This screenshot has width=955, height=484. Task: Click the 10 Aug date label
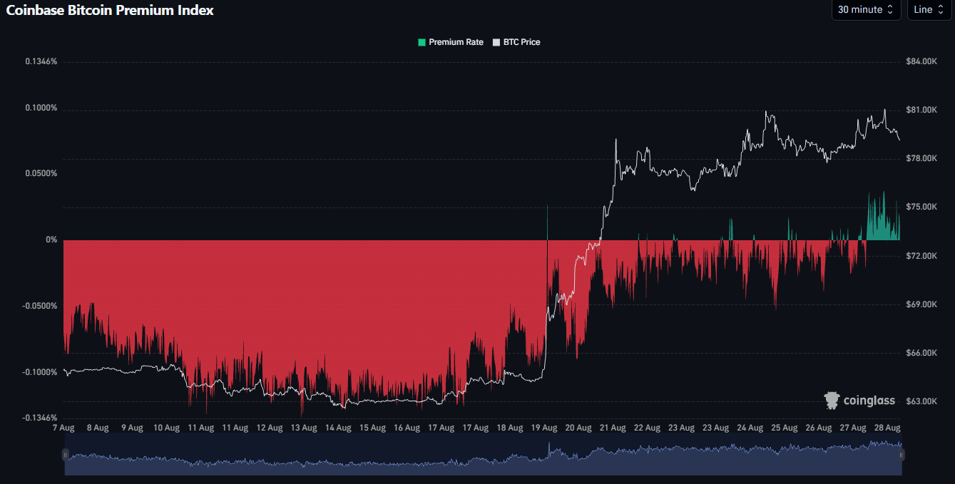pyautogui.click(x=166, y=428)
